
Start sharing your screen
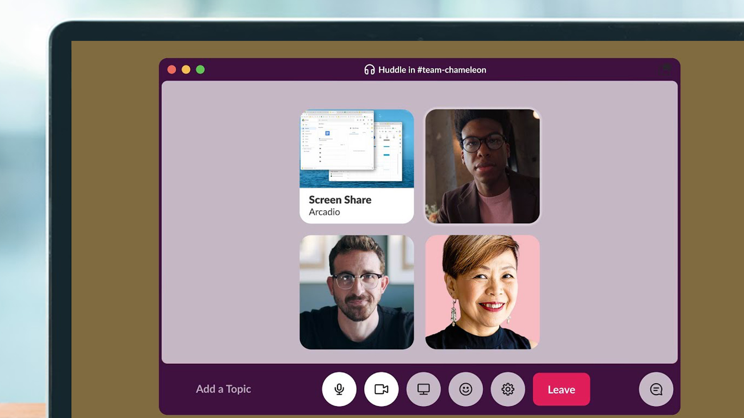[x=424, y=389]
